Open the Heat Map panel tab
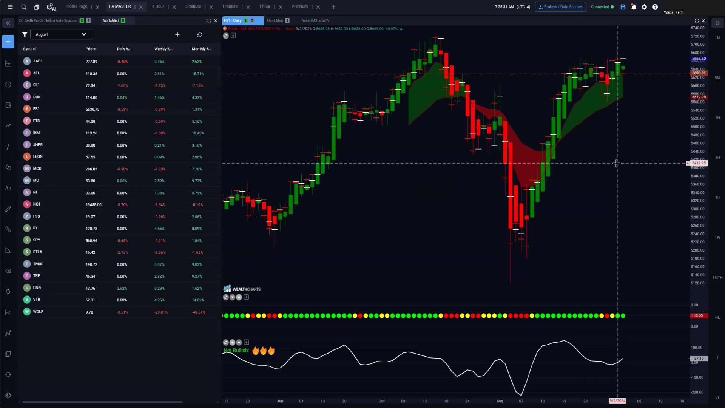The image size is (725, 408). tap(275, 20)
